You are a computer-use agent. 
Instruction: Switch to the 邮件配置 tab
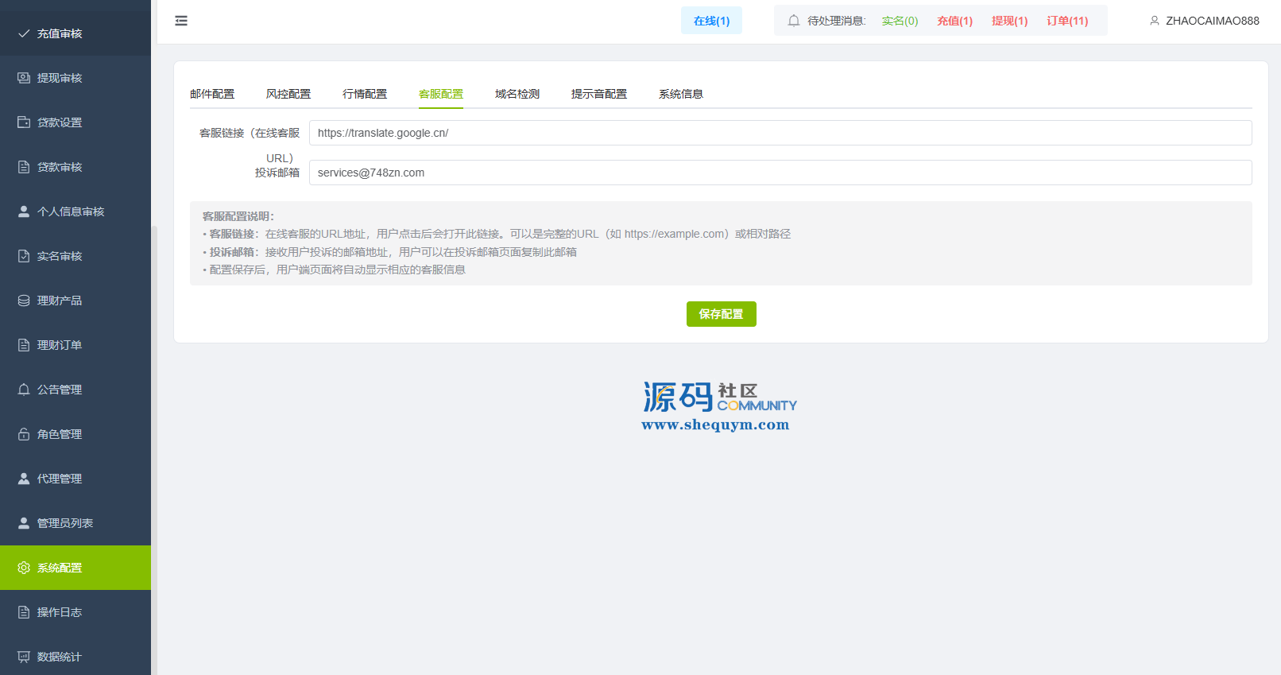coord(212,94)
